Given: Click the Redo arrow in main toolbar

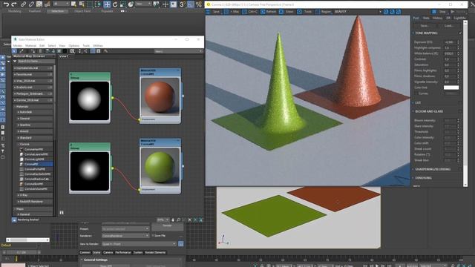Looking at the screenshot, I should (14, 4).
